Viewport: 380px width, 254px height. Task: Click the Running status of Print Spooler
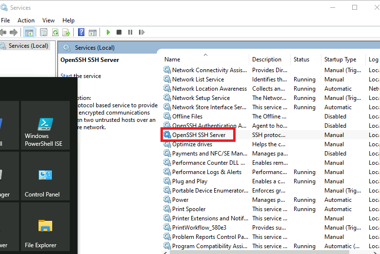pos(304,209)
